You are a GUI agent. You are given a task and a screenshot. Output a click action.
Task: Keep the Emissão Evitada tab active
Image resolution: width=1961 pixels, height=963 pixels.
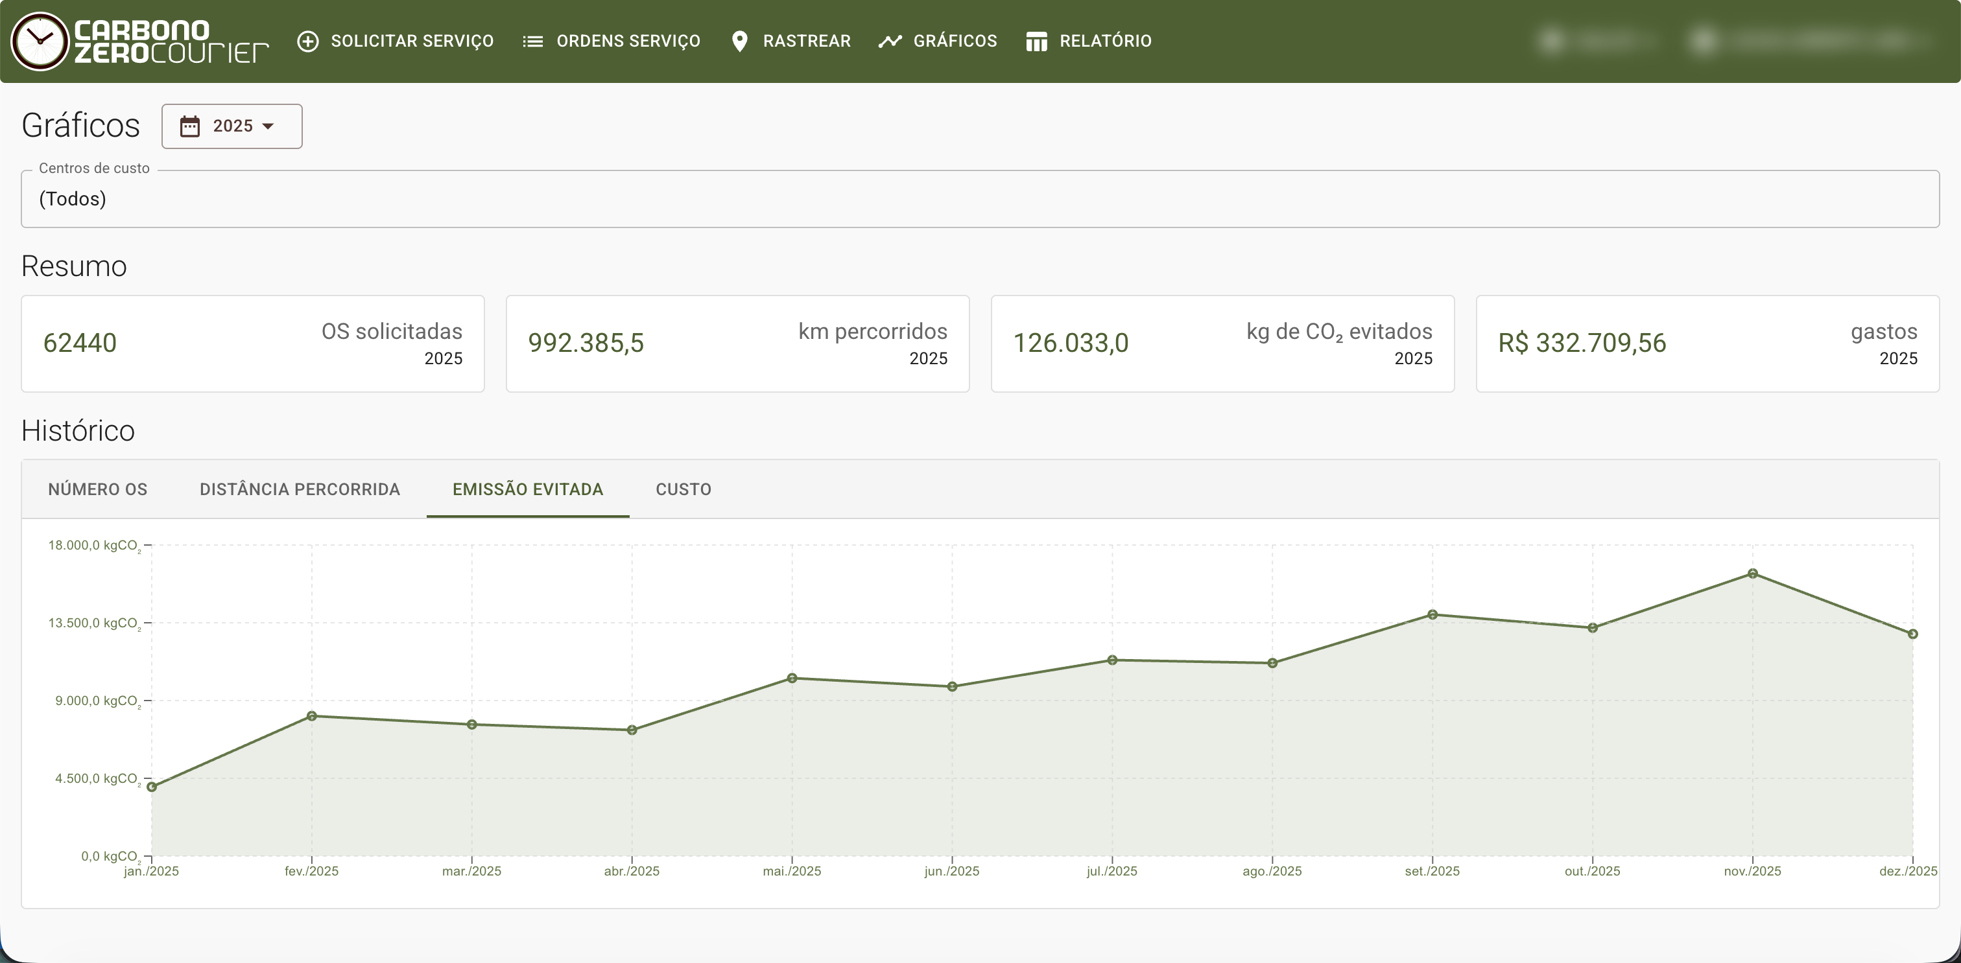click(x=528, y=490)
